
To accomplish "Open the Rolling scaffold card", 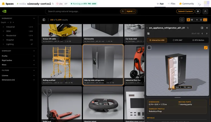I will click(62, 65).
